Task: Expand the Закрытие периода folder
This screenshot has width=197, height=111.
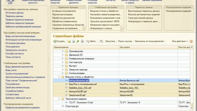Action: (62, 69)
